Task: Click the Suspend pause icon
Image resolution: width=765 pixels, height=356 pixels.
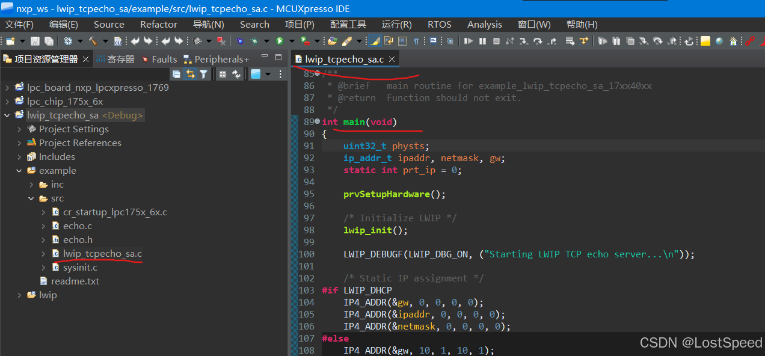Action: [x=482, y=41]
